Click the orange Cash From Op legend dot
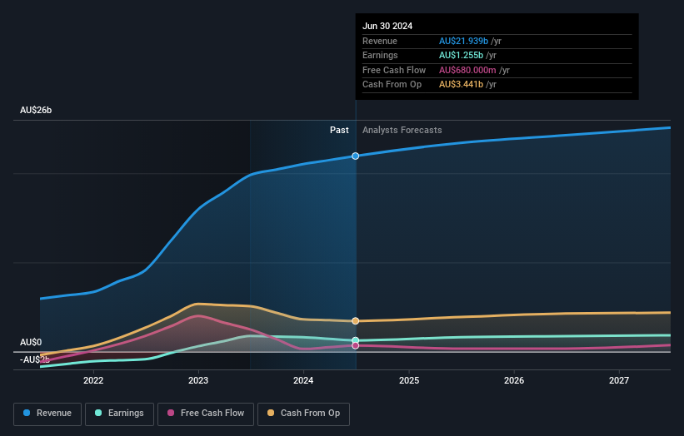Image resolution: width=684 pixels, height=436 pixels. pyautogui.click(x=271, y=413)
